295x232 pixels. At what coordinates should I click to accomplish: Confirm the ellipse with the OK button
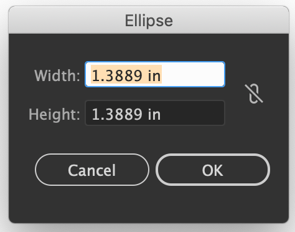click(213, 170)
